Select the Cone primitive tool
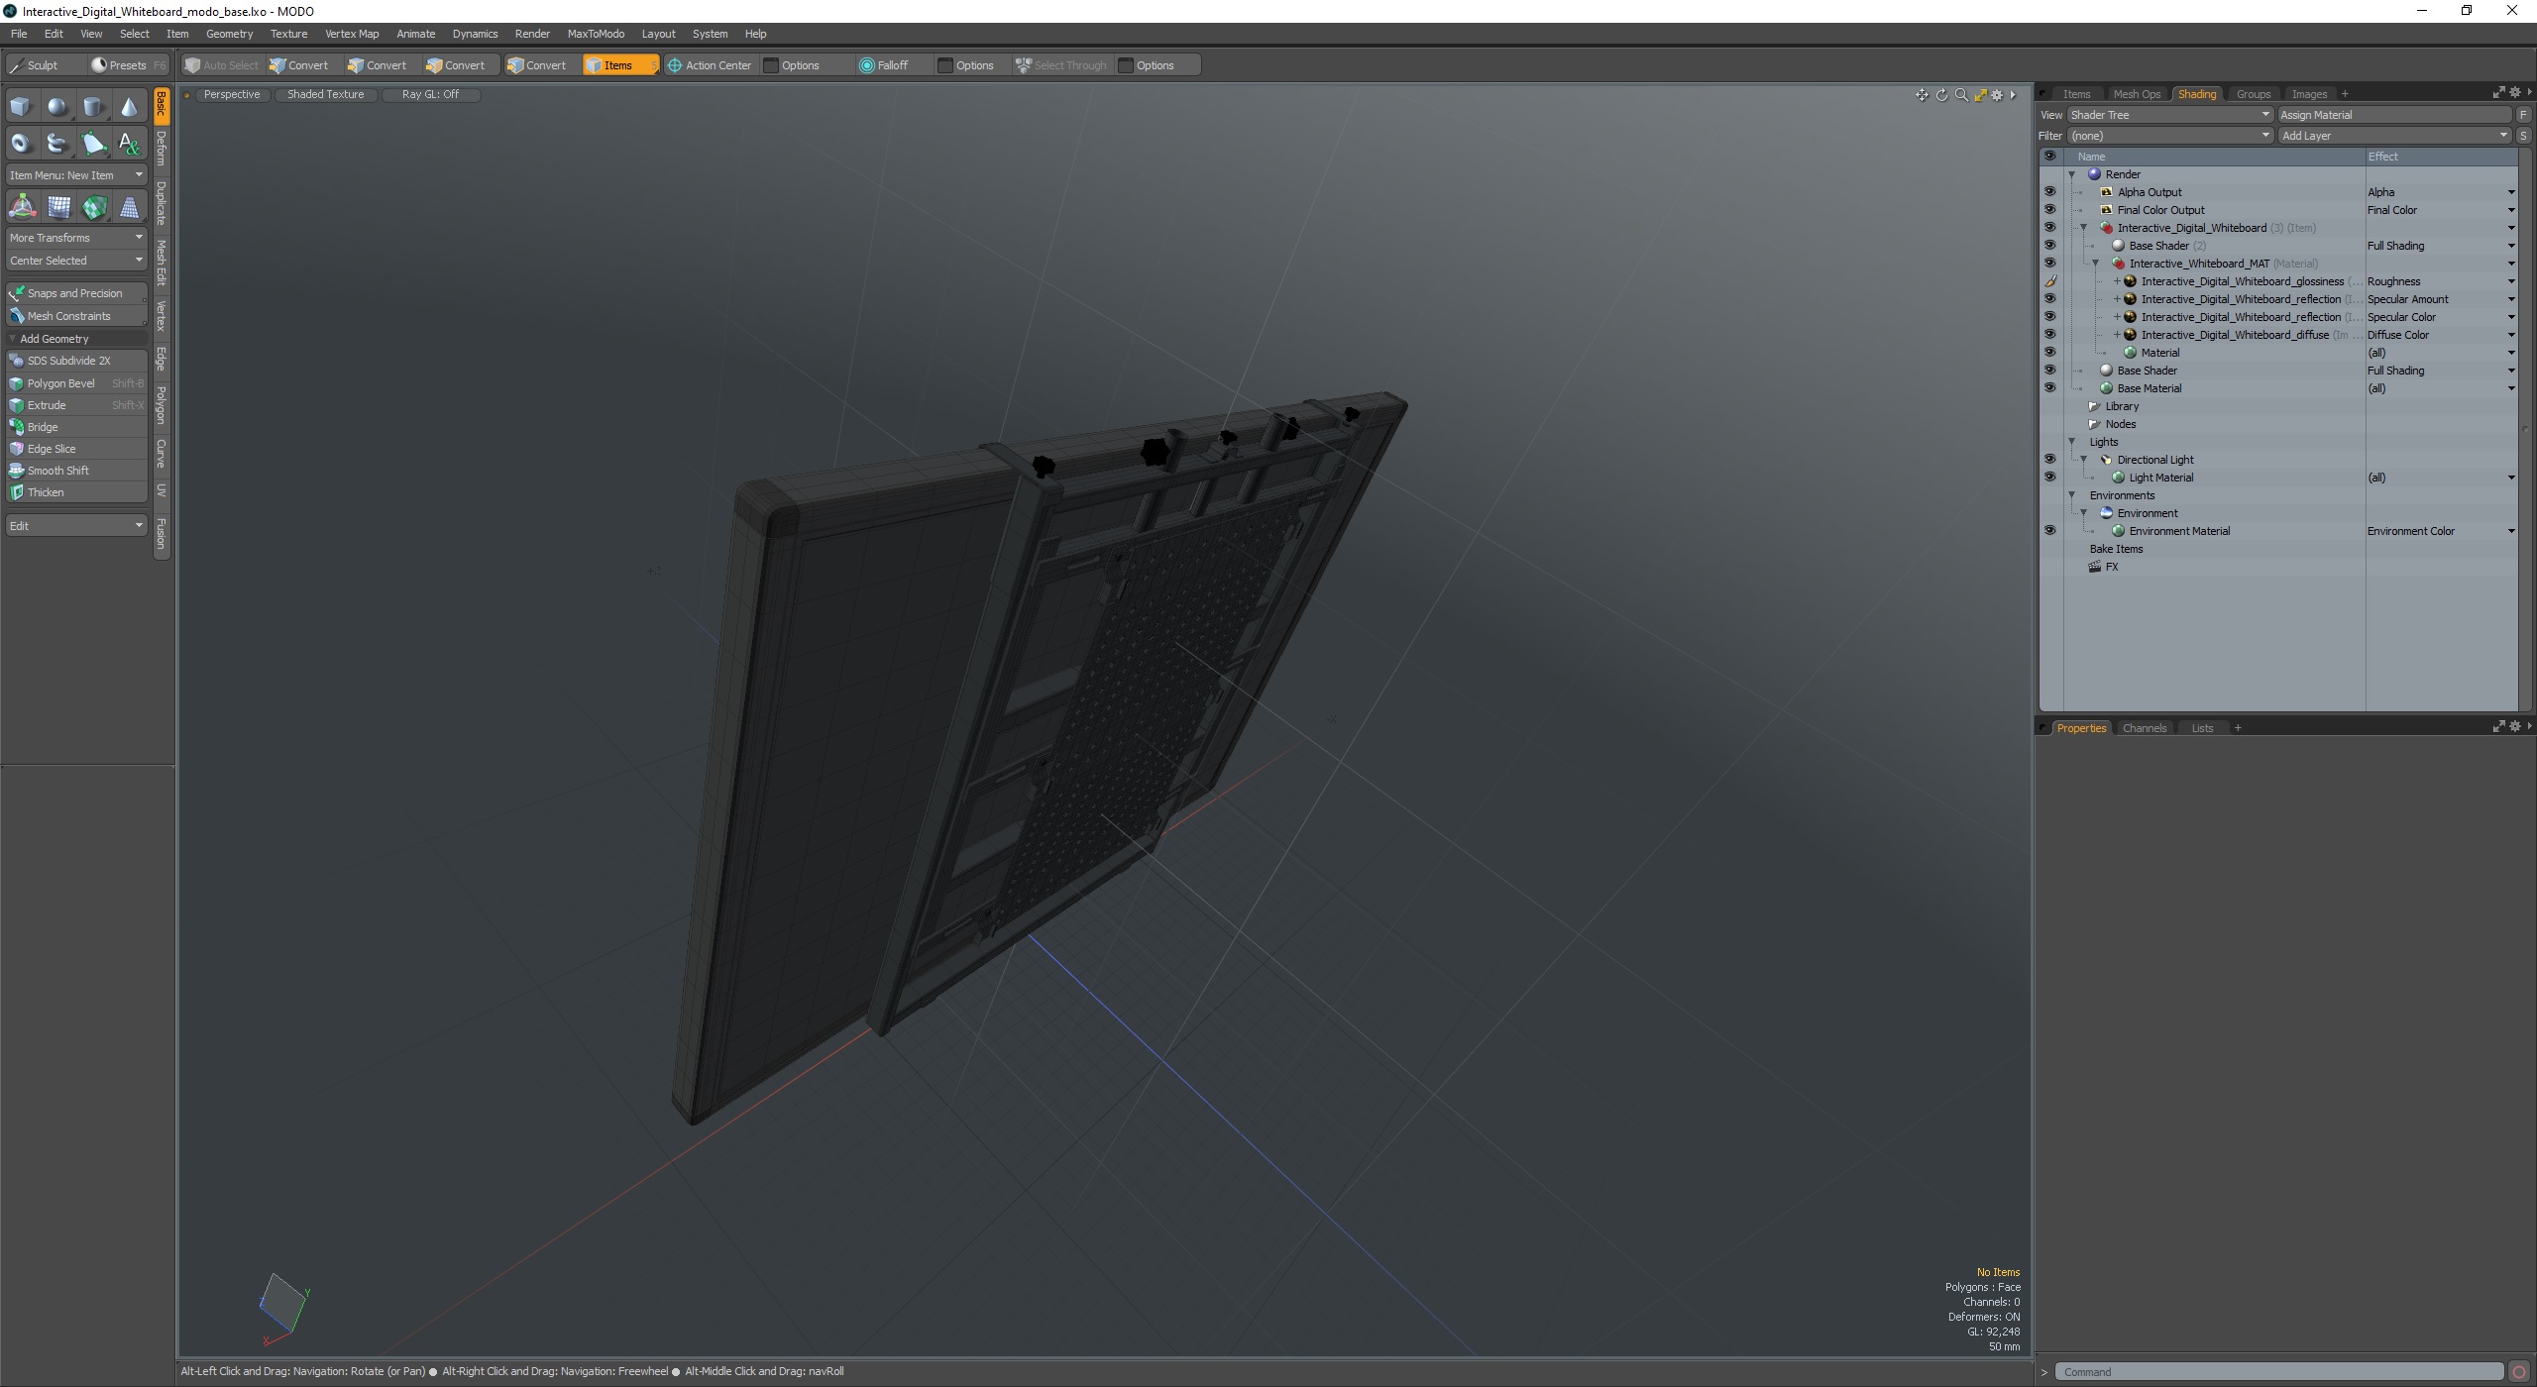Image resolution: width=2537 pixels, height=1387 pixels. [129, 107]
